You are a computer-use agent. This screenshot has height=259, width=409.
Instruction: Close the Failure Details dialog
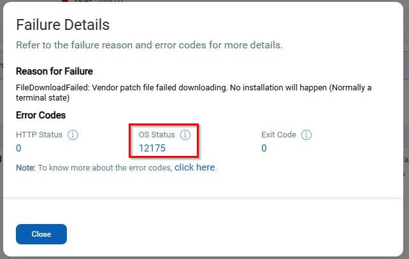tap(41, 234)
